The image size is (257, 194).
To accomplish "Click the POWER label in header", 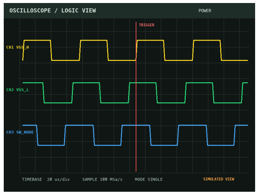I will click(x=205, y=11).
